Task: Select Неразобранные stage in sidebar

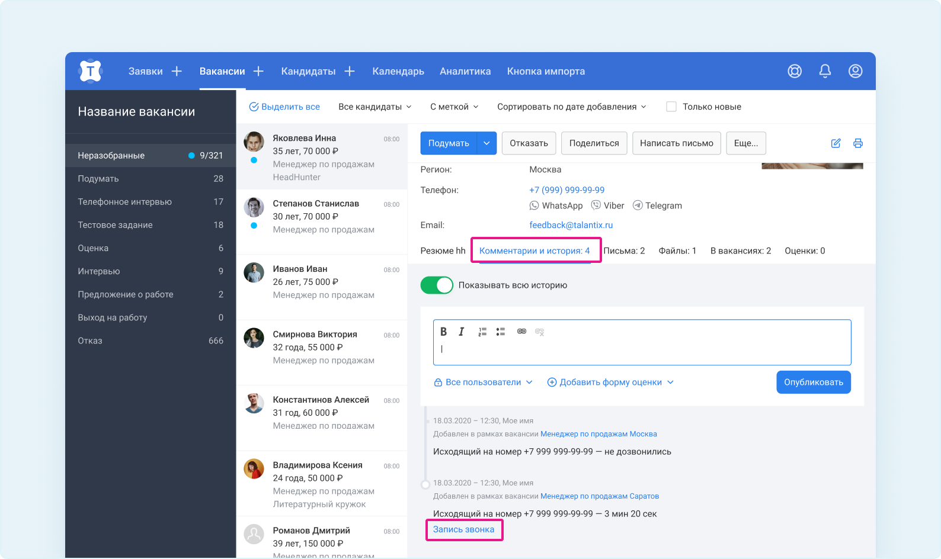Action: pos(151,155)
